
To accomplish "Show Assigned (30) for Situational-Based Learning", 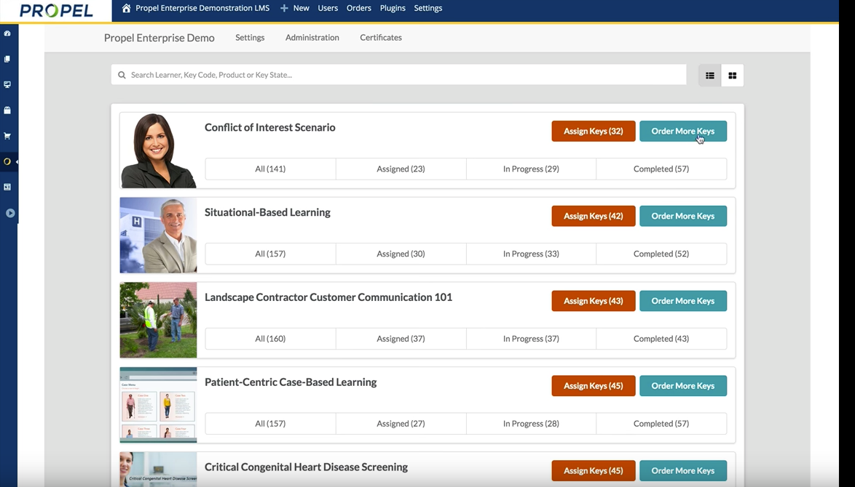I will pyautogui.click(x=401, y=254).
